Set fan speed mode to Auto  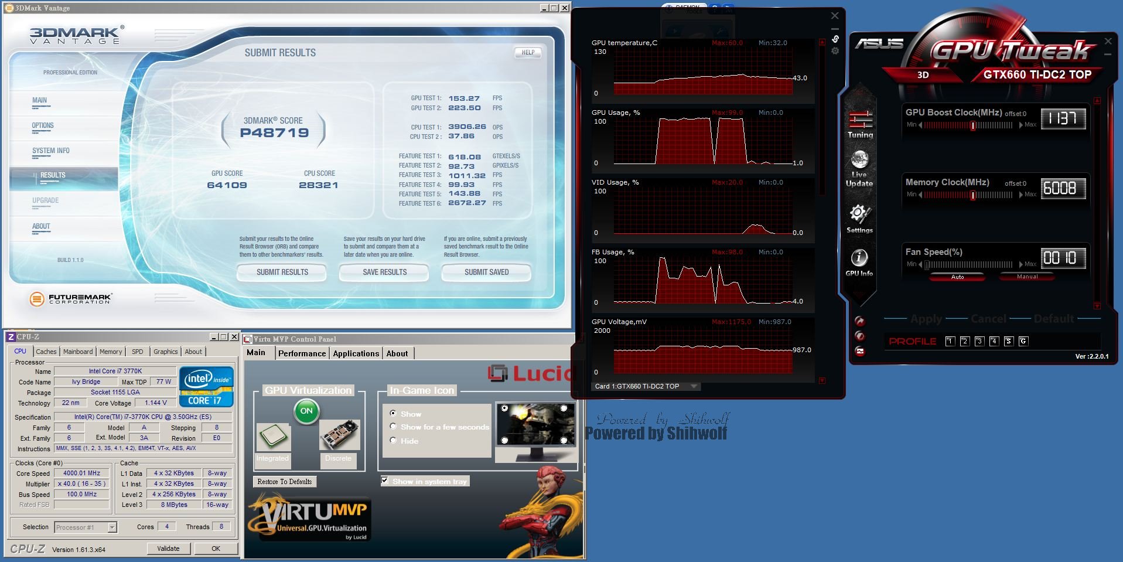point(957,277)
